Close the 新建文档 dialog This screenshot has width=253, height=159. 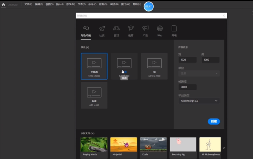(224, 16)
